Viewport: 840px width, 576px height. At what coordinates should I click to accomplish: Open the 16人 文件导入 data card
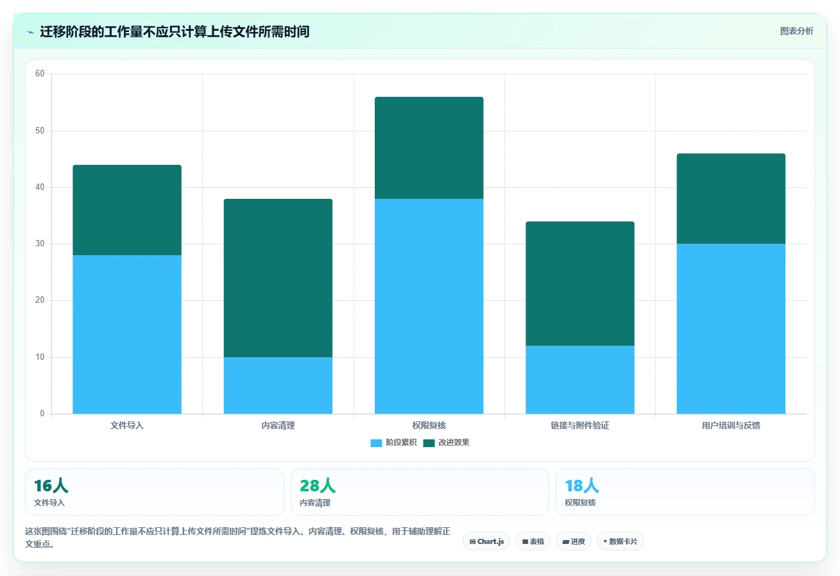pos(154,492)
